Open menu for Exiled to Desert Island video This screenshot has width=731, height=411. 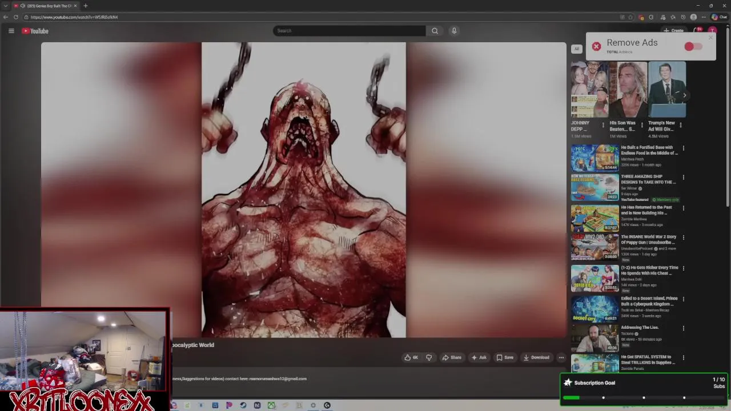pos(683,299)
